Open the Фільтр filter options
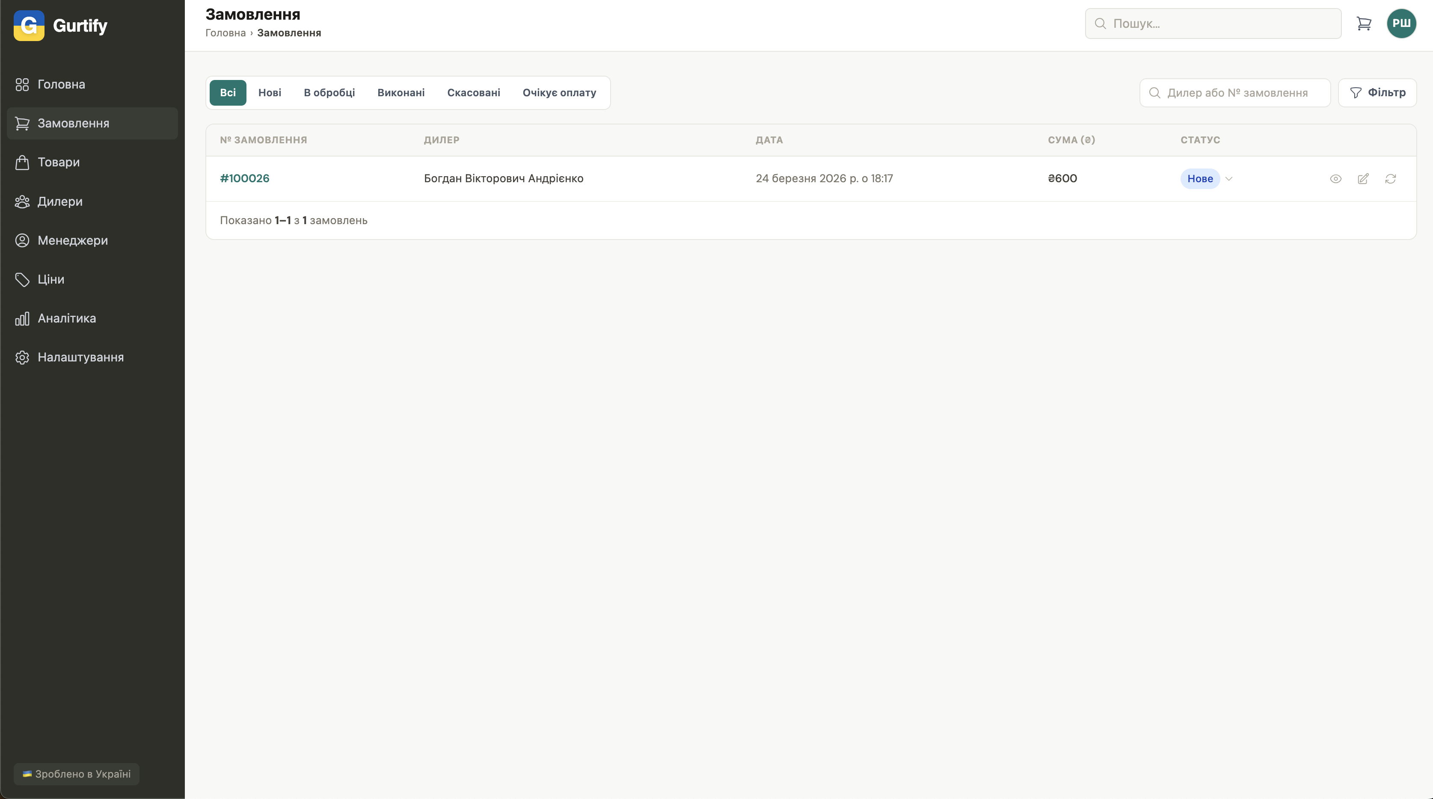The image size is (1433, 799). [x=1377, y=92]
